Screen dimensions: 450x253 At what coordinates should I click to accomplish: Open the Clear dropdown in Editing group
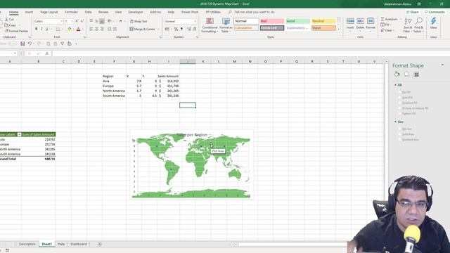pos(393,30)
